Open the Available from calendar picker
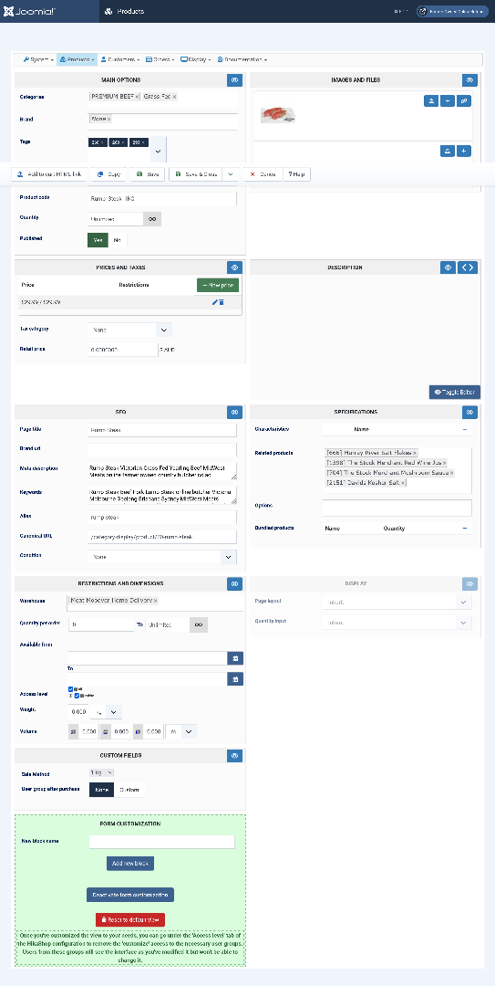 coord(235,658)
